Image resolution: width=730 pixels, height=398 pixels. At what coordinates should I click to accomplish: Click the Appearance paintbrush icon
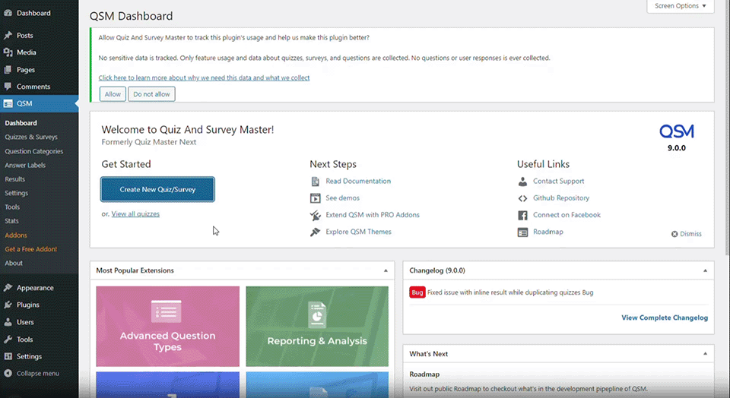[8, 288]
